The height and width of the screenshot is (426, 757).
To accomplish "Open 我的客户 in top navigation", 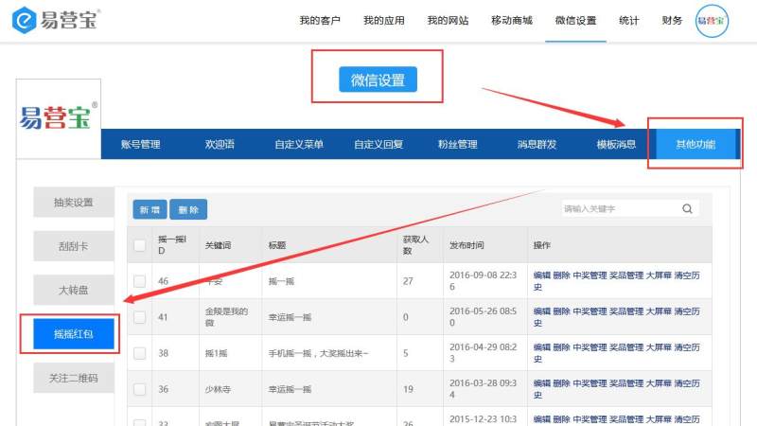I will coord(320,20).
